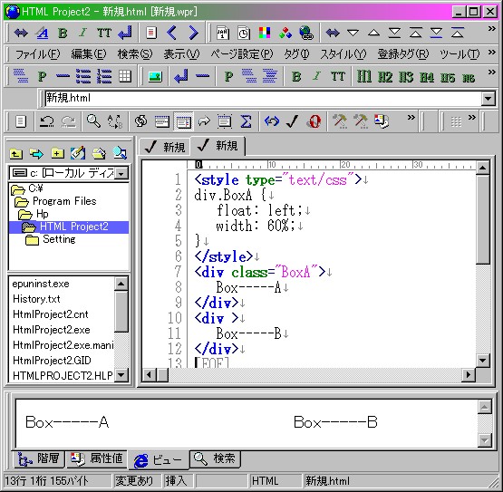Click the italic I icon in top toolbar
This screenshot has height=492, width=503.
[x=83, y=33]
